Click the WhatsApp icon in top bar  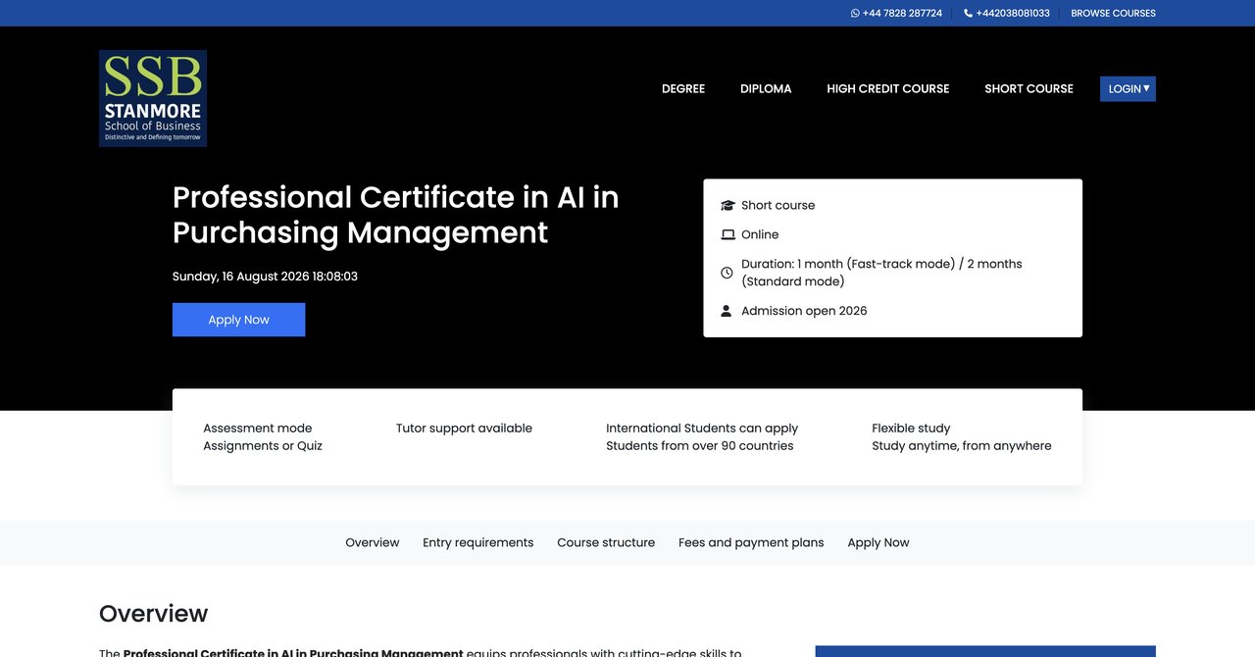(855, 14)
